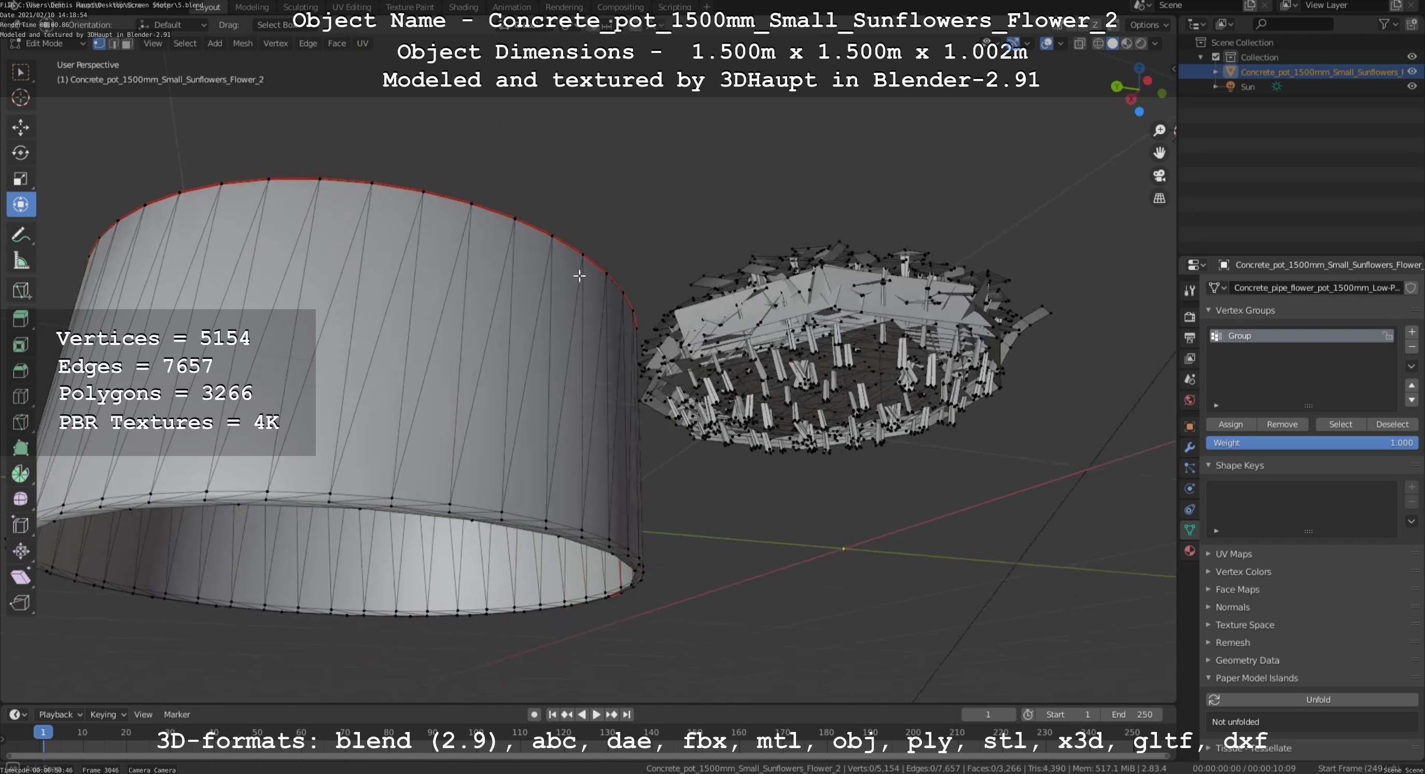The image size is (1425, 774).
Task: Select the Measure tool
Action: tap(20, 260)
